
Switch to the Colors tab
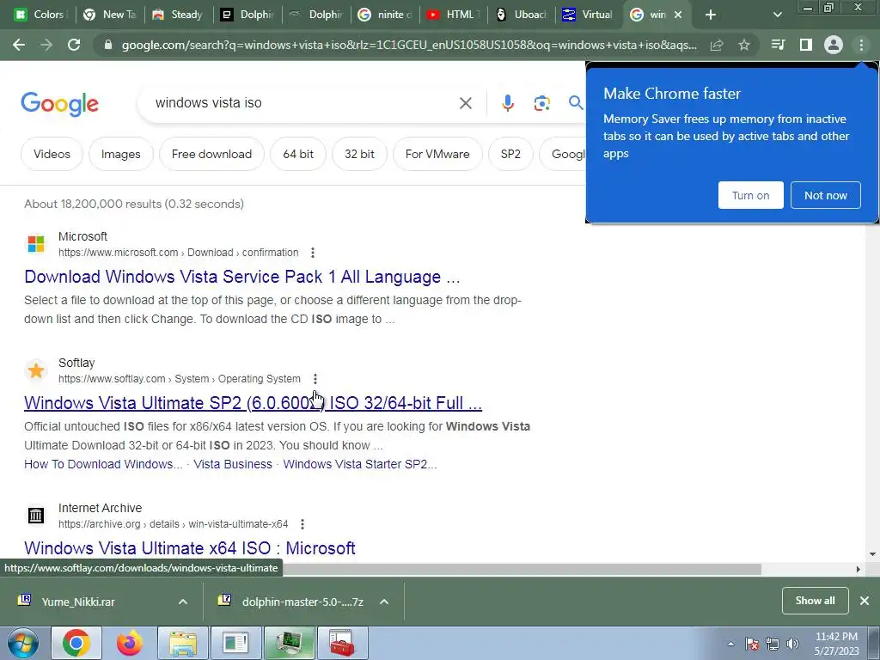coord(40,15)
